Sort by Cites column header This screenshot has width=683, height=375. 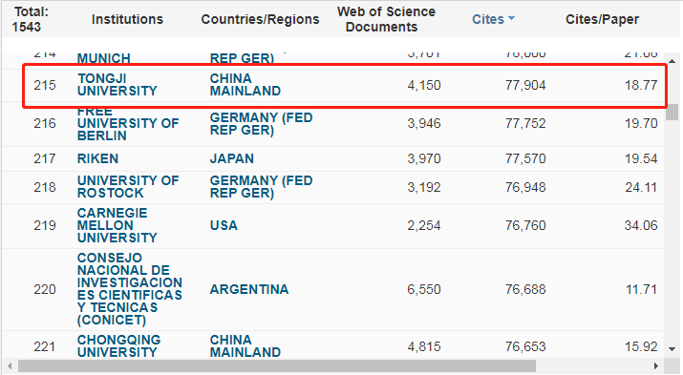click(x=488, y=19)
